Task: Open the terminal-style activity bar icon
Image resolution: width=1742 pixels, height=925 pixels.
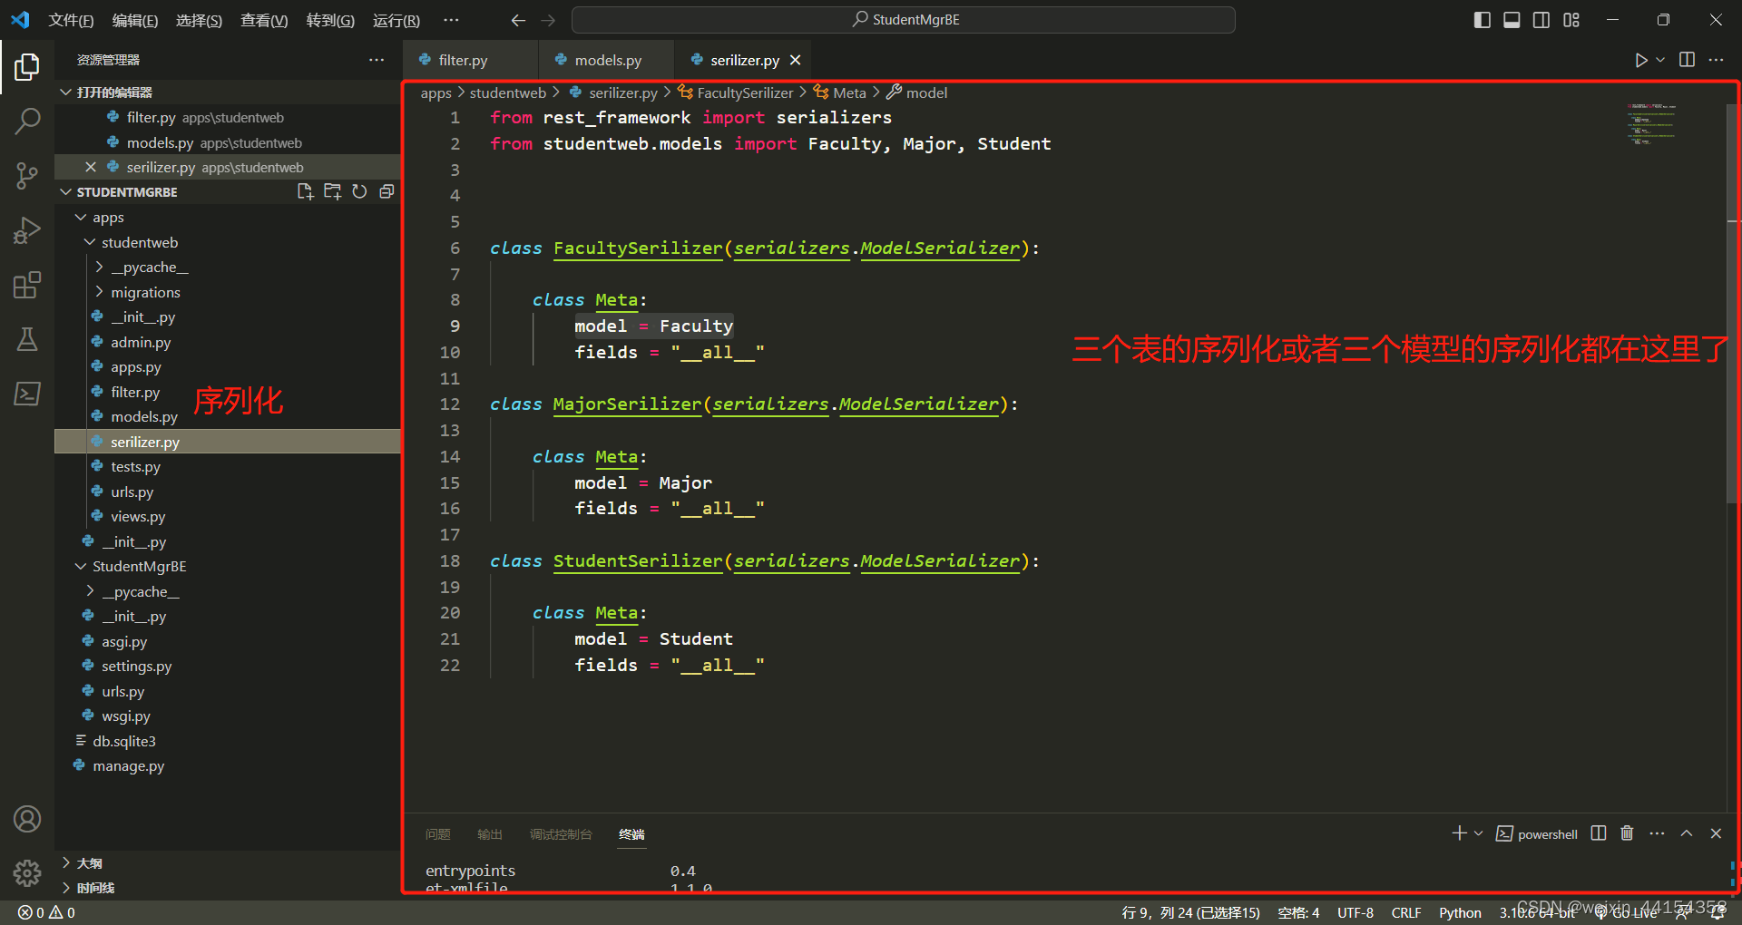Action: (x=27, y=394)
